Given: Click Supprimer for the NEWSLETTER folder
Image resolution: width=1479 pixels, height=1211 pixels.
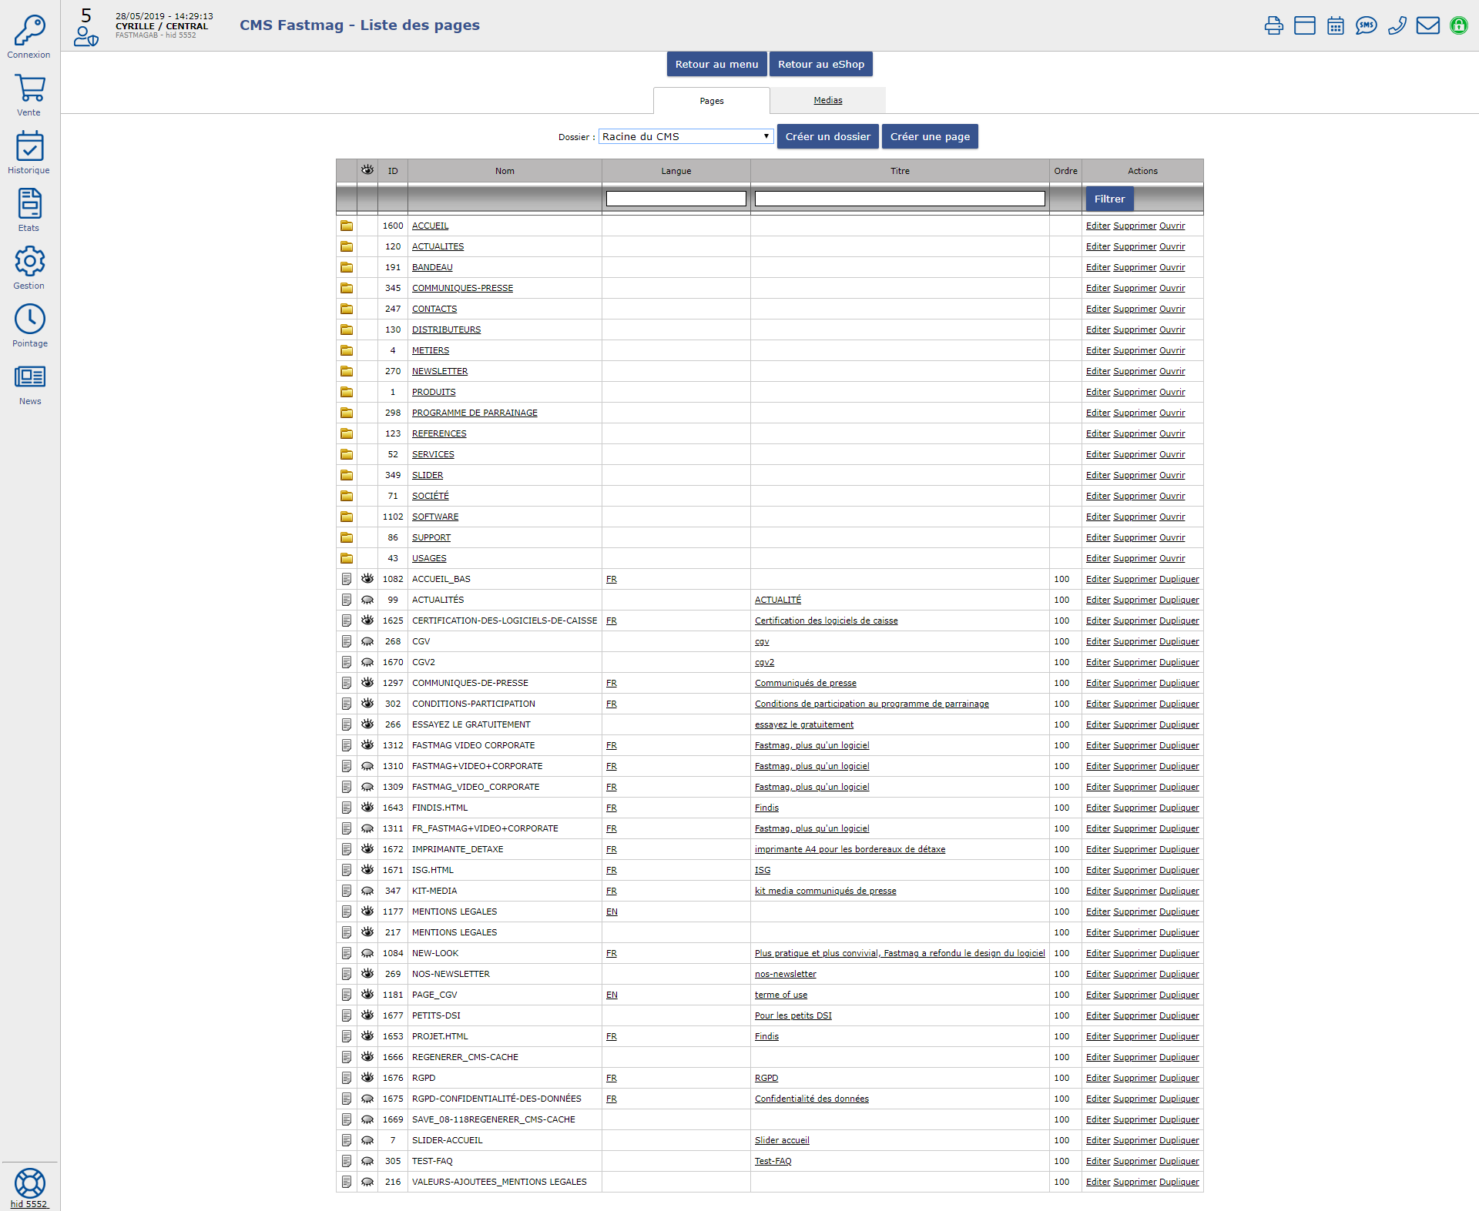Looking at the screenshot, I should tap(1135, 371).
